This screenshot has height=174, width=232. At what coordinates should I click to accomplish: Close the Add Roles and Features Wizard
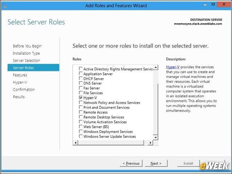(224, 4)
